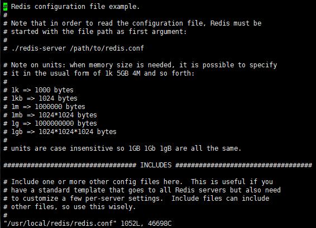Viewport: 316px width, 228px height.
Task: Place cursor on '1g => 1000000000 bytes' line
Action: click(50, 123)
